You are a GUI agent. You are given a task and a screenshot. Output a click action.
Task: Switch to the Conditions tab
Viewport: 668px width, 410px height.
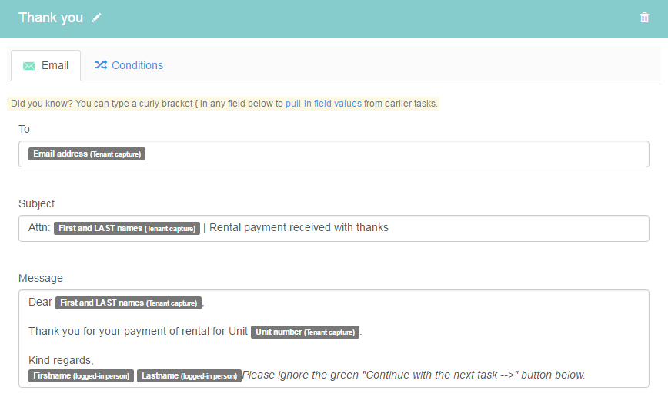[x=129, y=65]
